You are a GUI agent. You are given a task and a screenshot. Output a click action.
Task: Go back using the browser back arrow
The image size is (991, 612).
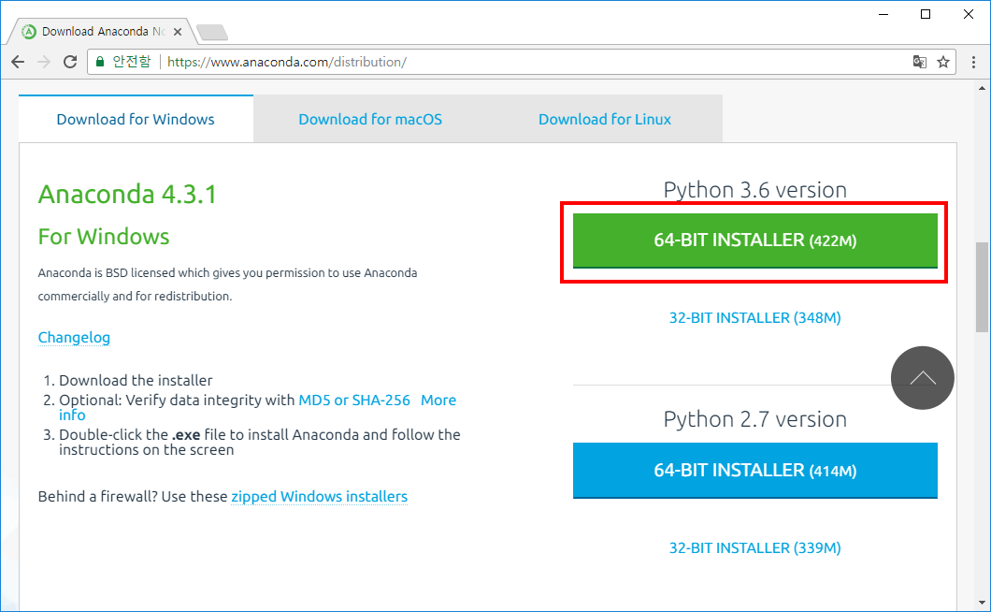[18, 62]
